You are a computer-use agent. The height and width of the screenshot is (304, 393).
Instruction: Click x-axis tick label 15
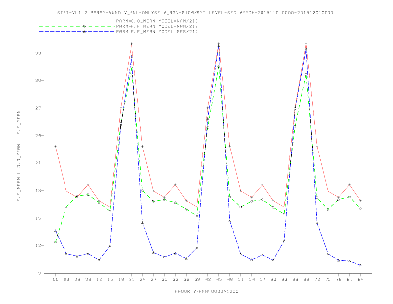click(x=110, y=279)
